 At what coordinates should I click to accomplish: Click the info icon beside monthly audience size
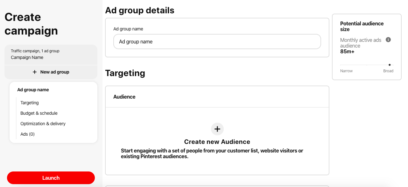(x=388, y=40)
